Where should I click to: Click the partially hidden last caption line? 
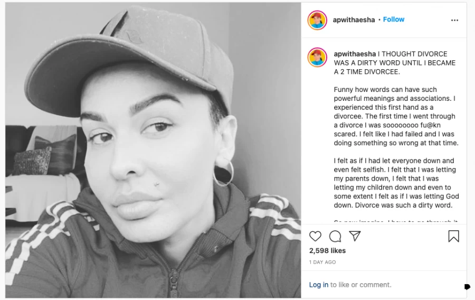396,221
